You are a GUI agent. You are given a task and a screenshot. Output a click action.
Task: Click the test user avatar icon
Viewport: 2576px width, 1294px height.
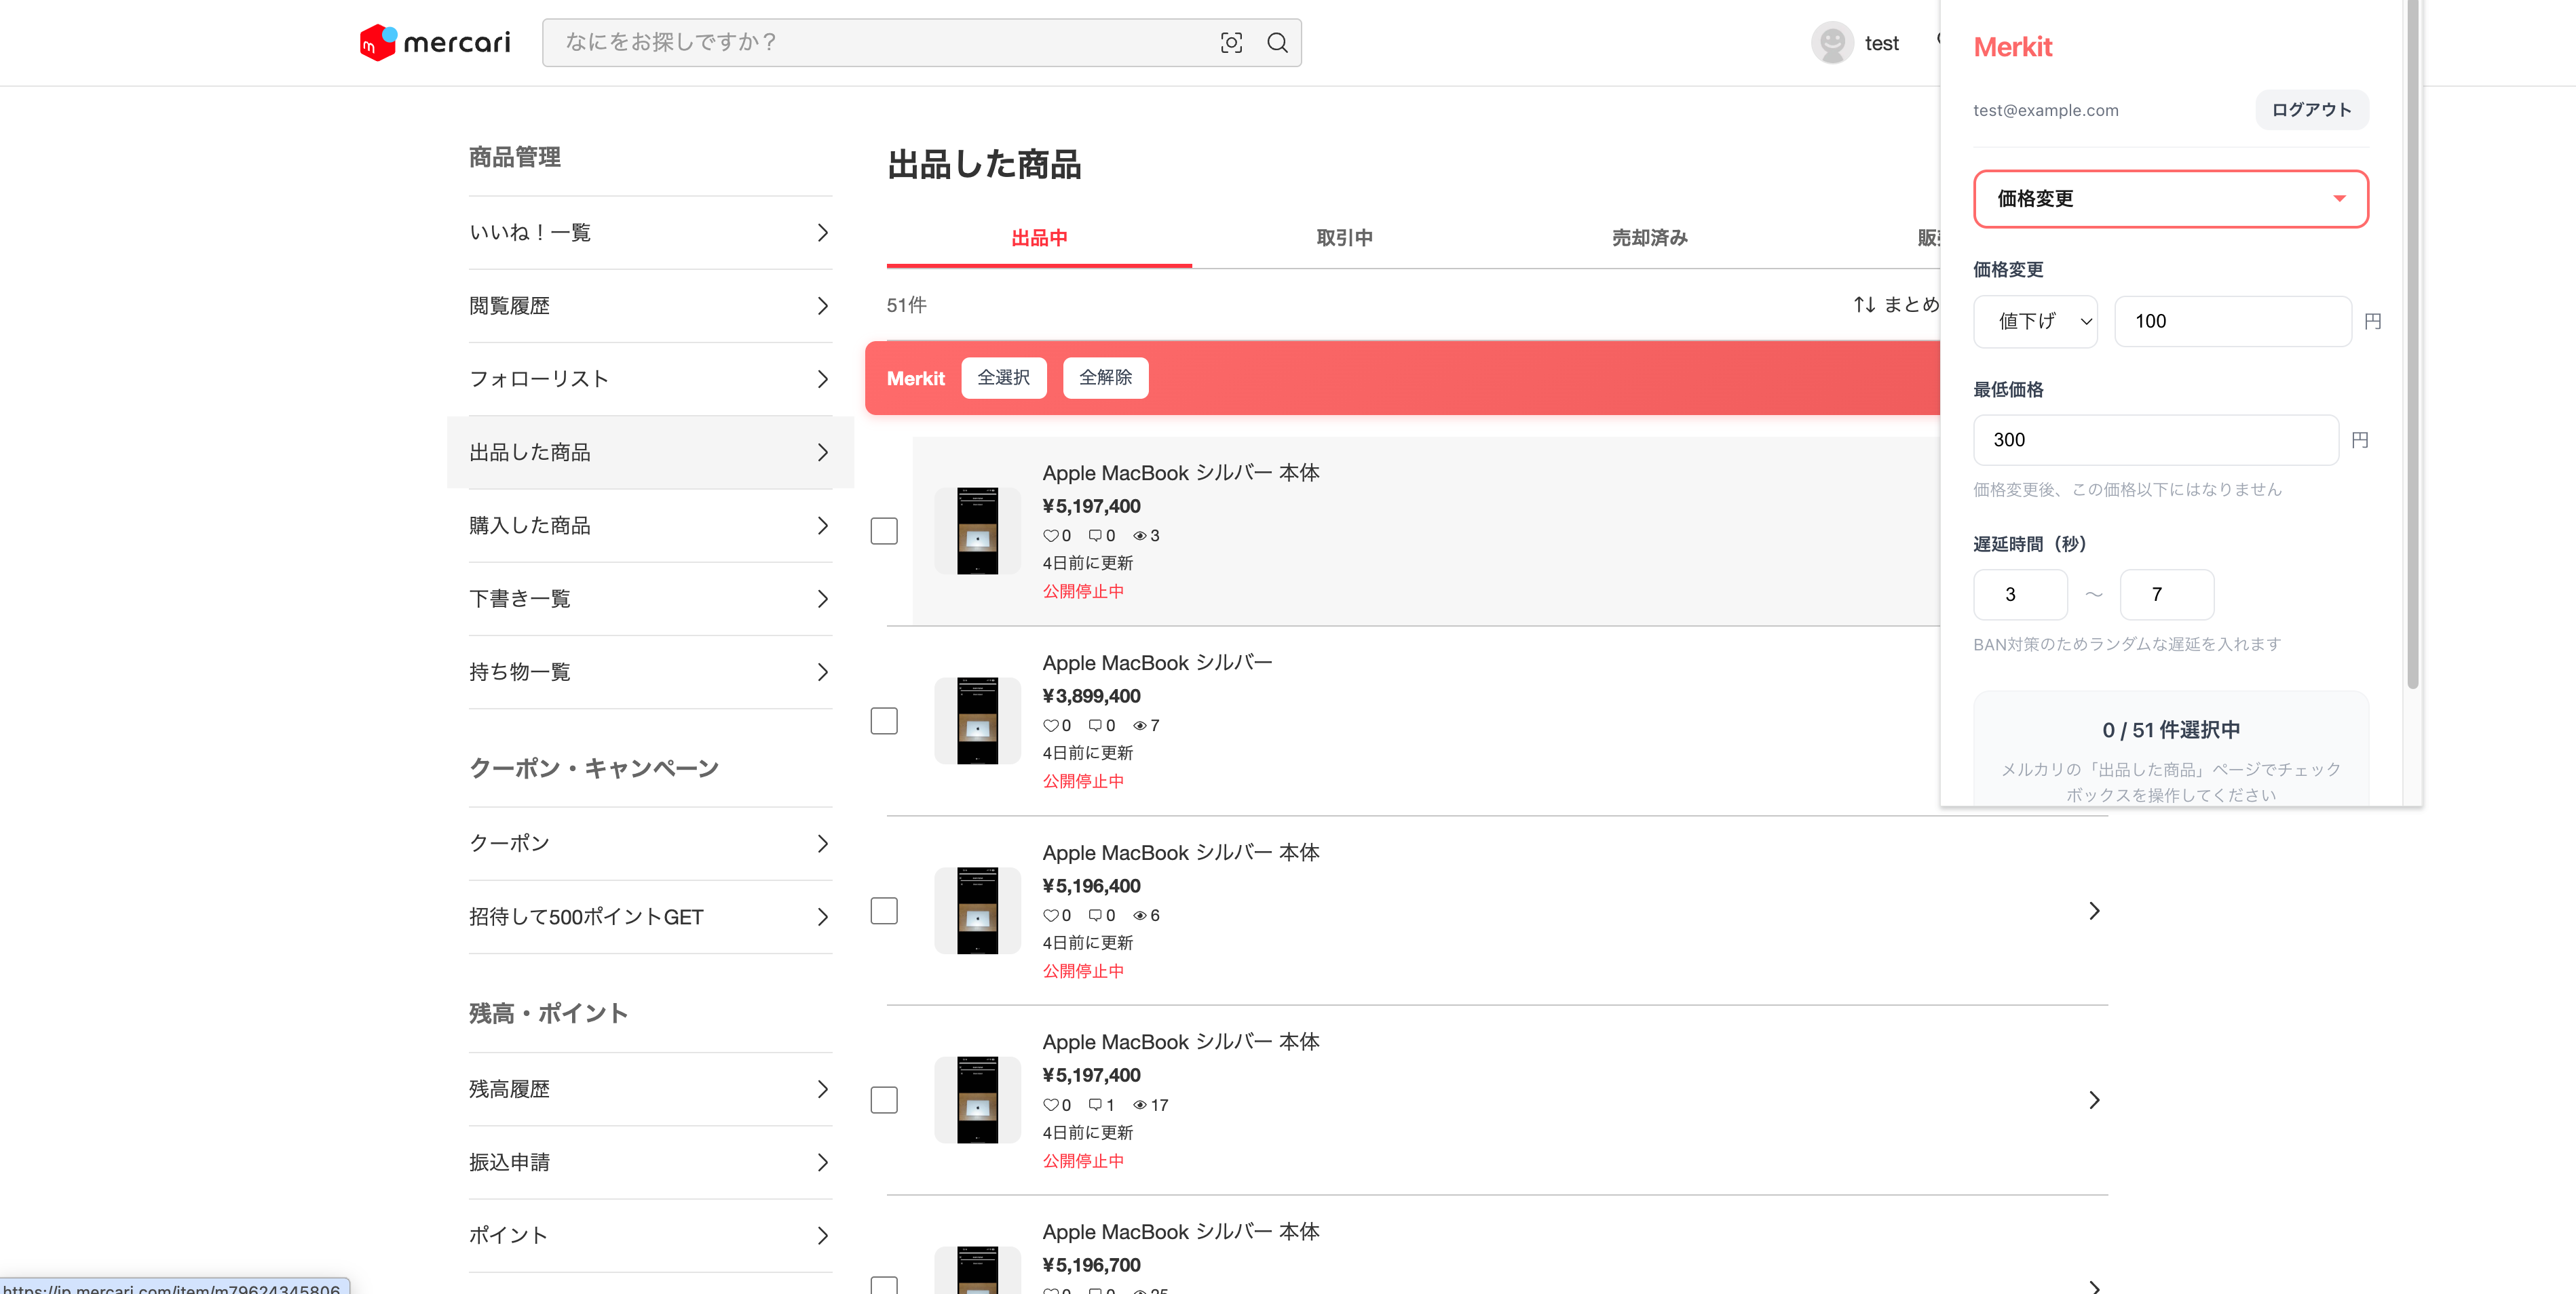[x=1831, y=43]
